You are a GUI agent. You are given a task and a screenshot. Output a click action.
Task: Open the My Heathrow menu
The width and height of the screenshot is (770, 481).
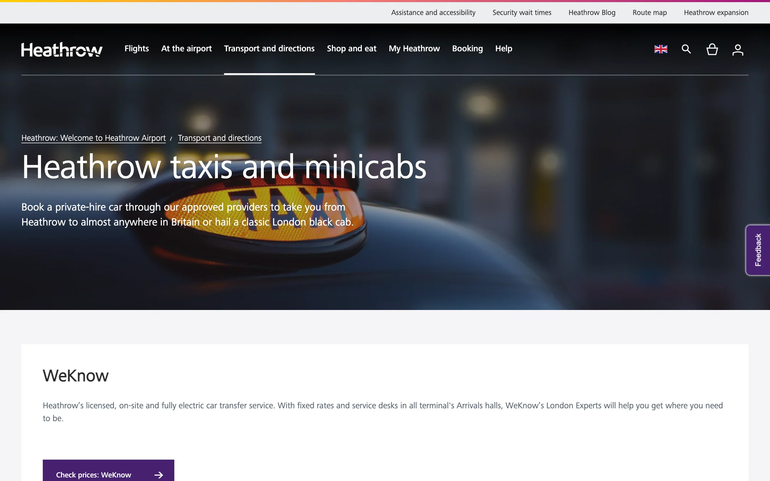point(414,48)
